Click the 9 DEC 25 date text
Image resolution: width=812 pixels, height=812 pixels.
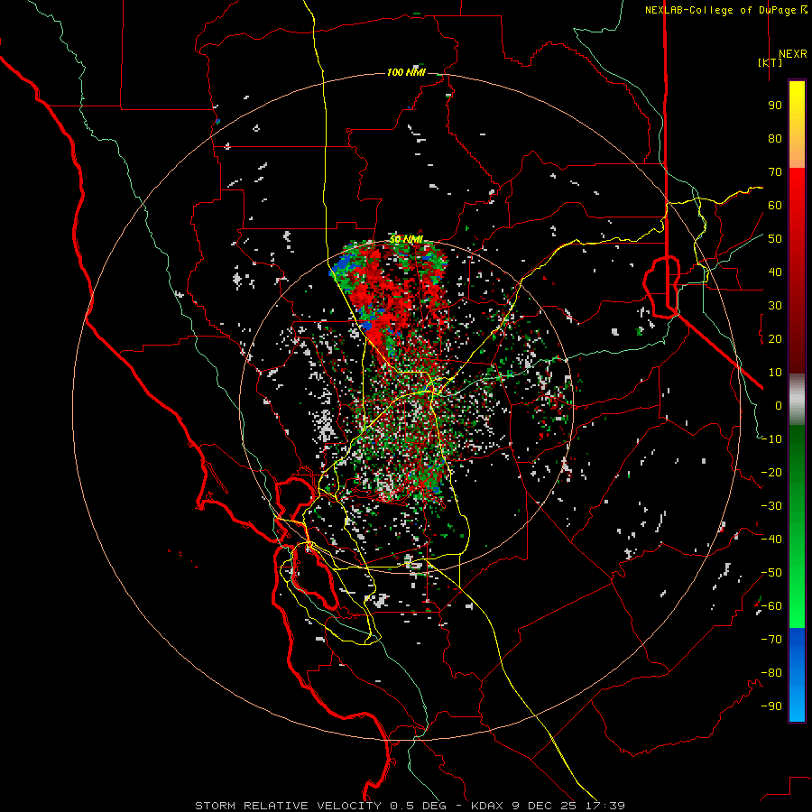coord(544,806)
